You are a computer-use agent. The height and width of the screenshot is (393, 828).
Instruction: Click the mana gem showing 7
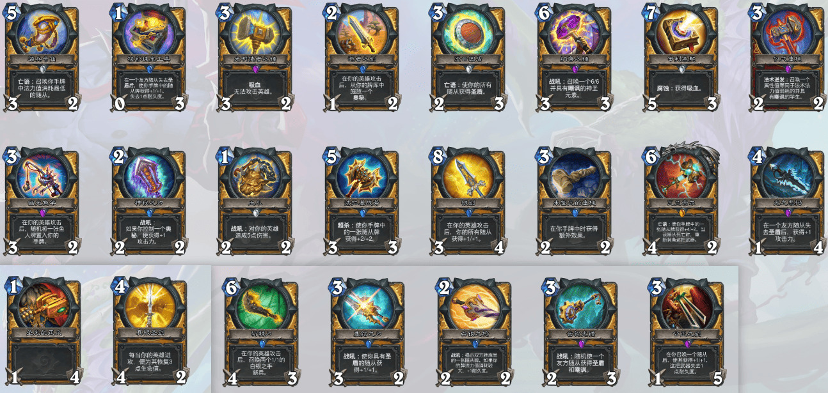pyautogui.click(x=653, y=13)
